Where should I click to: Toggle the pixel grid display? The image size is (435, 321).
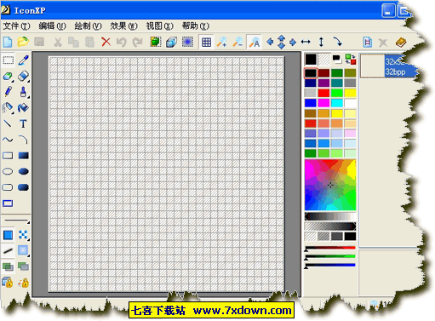206,43
